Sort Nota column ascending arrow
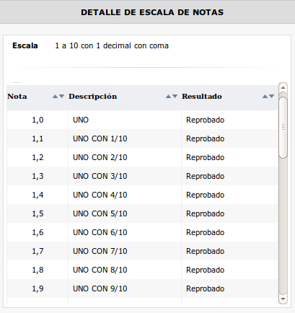The height and width of the screenshot is (313, 295). pyautogui.click(x=55, y=97)
